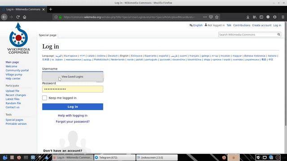Open the Firefox hamburger menu
Image resolution: width=287 pixels, height=161 pixels.
click(x=283, y=17)
